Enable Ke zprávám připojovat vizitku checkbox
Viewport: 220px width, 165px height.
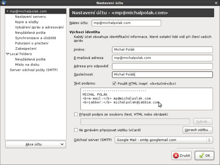(x=76, y=130)
